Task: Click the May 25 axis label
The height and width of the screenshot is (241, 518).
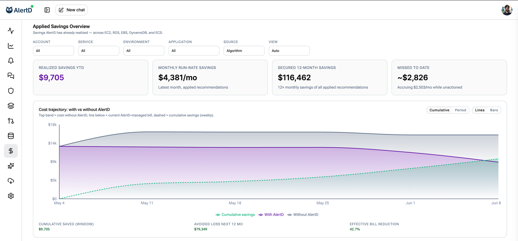Action: pyautogui.click(x=323, y=203)
